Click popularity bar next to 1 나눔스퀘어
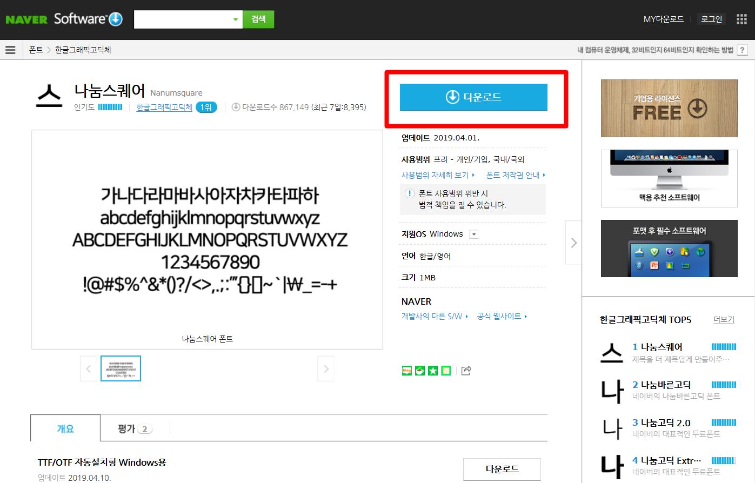Viewport: 755px width, 483px height. click(724, 347)
